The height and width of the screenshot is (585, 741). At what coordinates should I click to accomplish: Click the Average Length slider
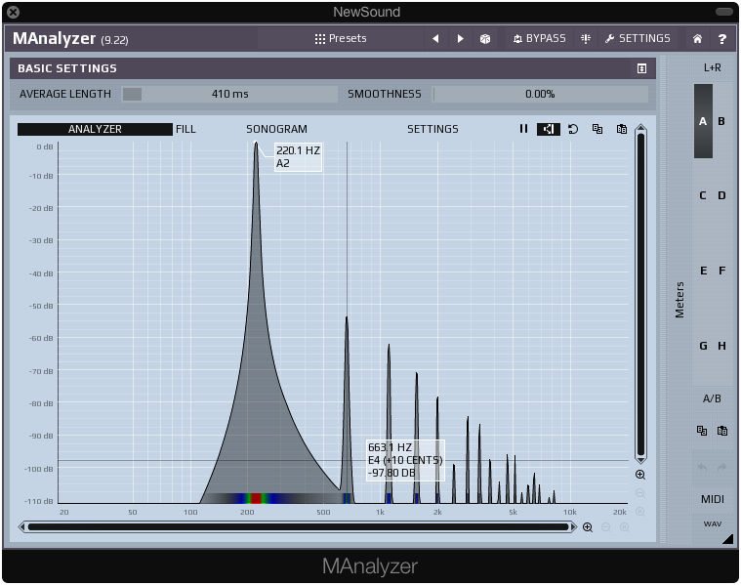coord(229,95)
